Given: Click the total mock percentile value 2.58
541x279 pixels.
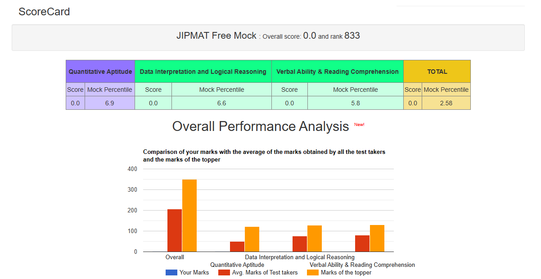Looking at the screenshot, I should point(446,103).
